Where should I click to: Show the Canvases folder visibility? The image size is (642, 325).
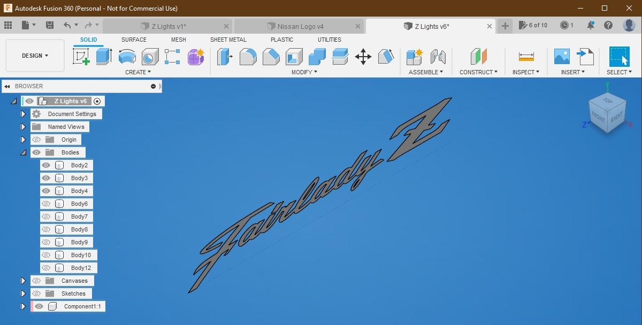click(36, 281)
